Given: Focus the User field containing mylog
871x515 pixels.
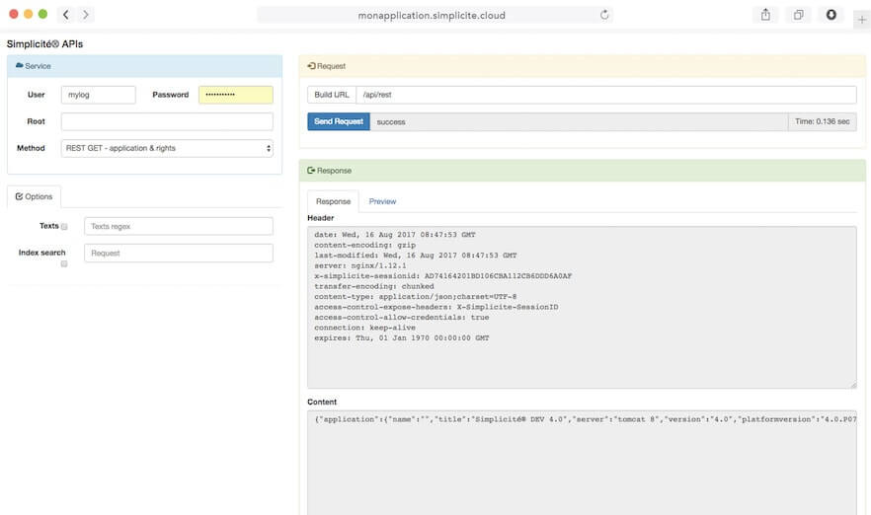Looking at the screenshot, I should pos(99,95).
